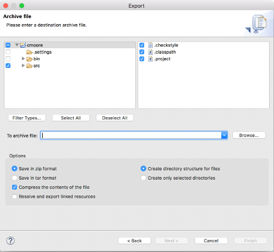Screen dimensions: 274x252
Task: Select the .classpath file name
Action: tap(165, 52)
